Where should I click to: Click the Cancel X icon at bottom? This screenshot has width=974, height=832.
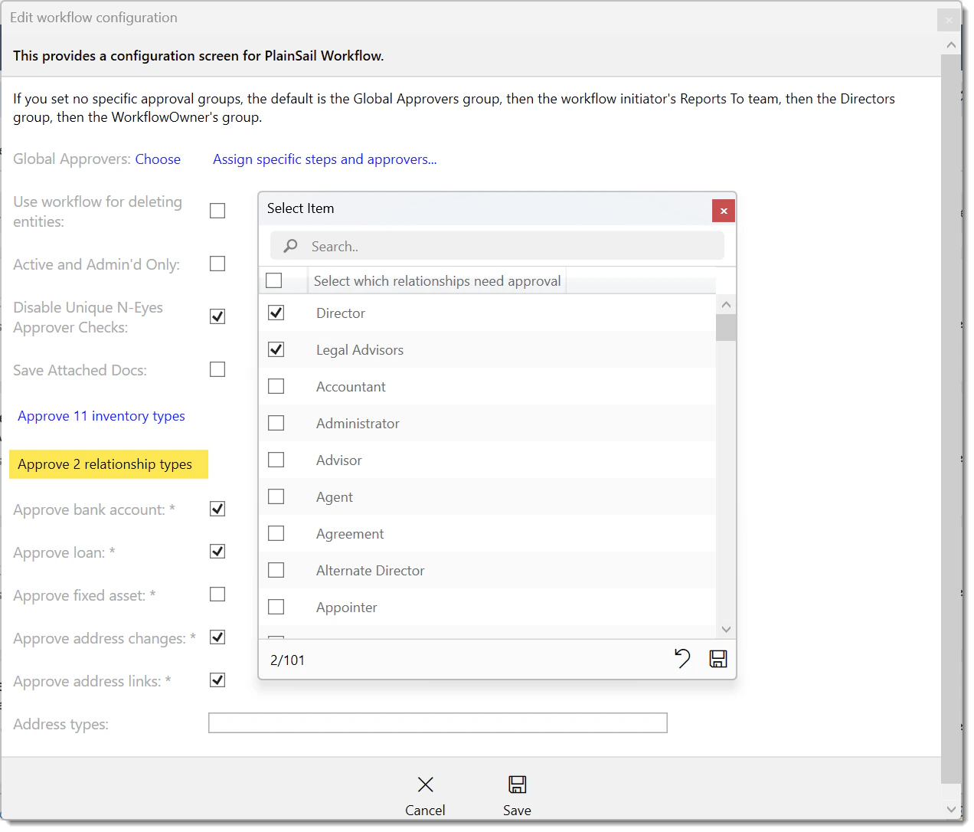(x=426, y=784)
